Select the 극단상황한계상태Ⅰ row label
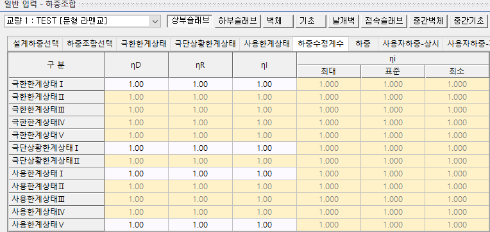 [x=56, y=148]
